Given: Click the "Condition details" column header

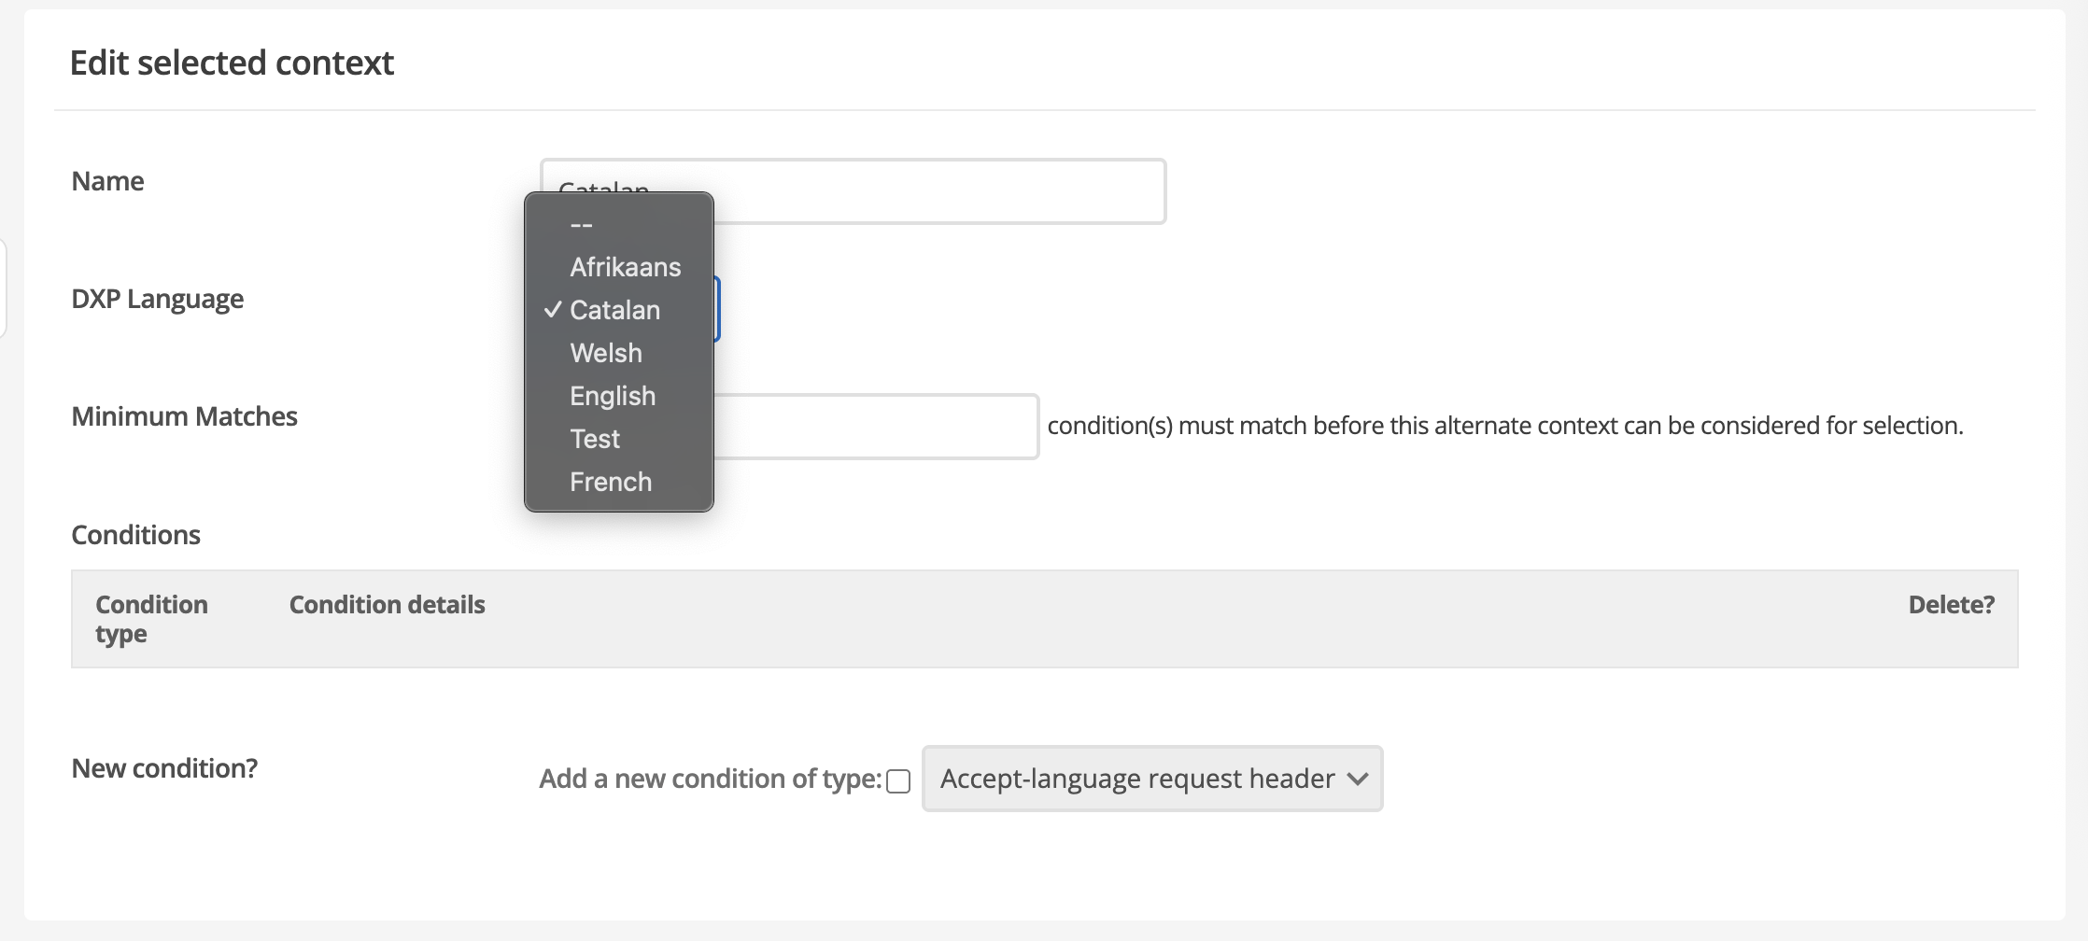Looking at the screenshot, I should pyautogui.click(x=388, y=605).
